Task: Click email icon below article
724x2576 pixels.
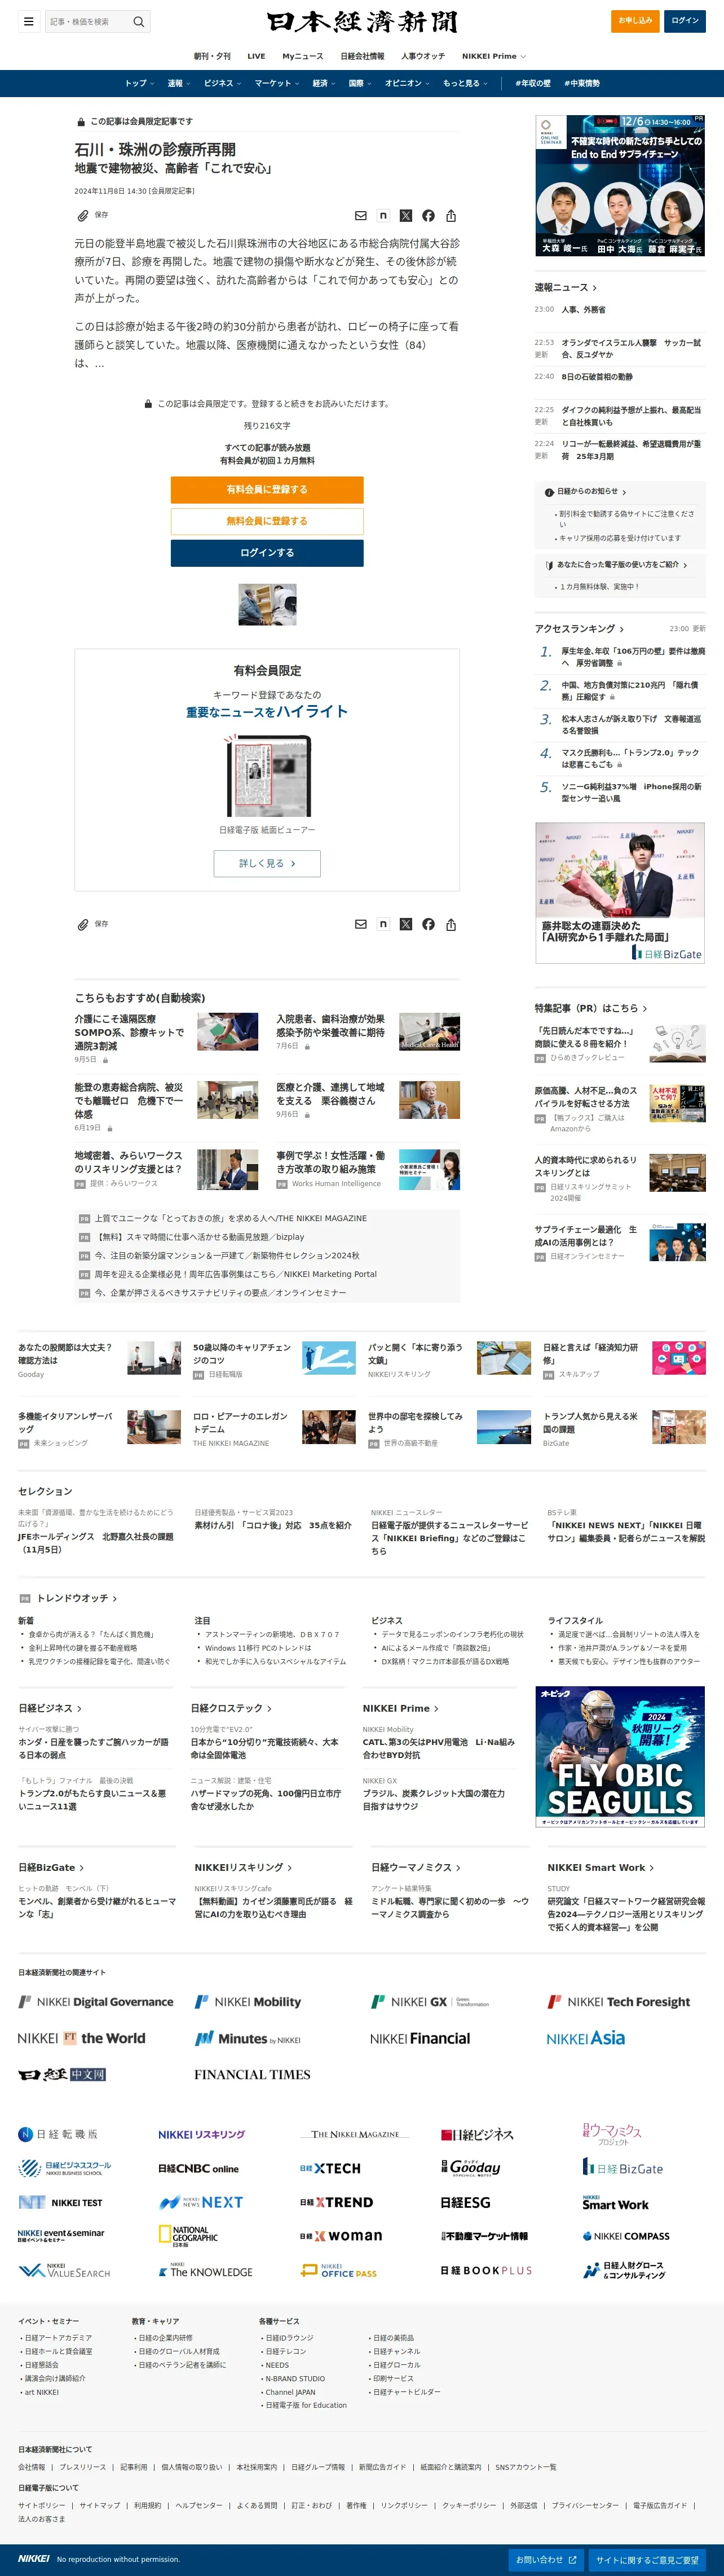Action: coord(360,924)
